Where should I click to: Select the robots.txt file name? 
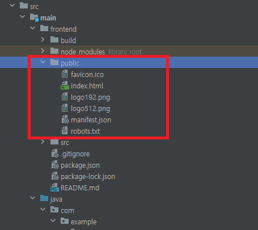[x=85, y=131]
